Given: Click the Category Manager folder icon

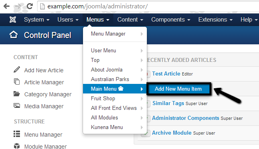Looking at the screenshot, I should click(x=17, y=94).
